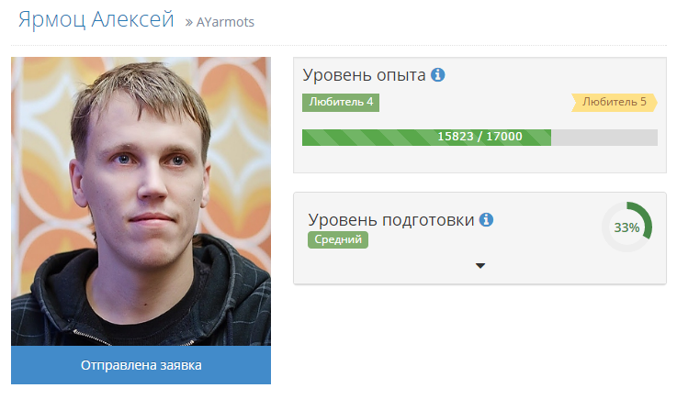Expand the Уровень подготовки panel with the arrow
677x399 pixels.
pos(480,266)
